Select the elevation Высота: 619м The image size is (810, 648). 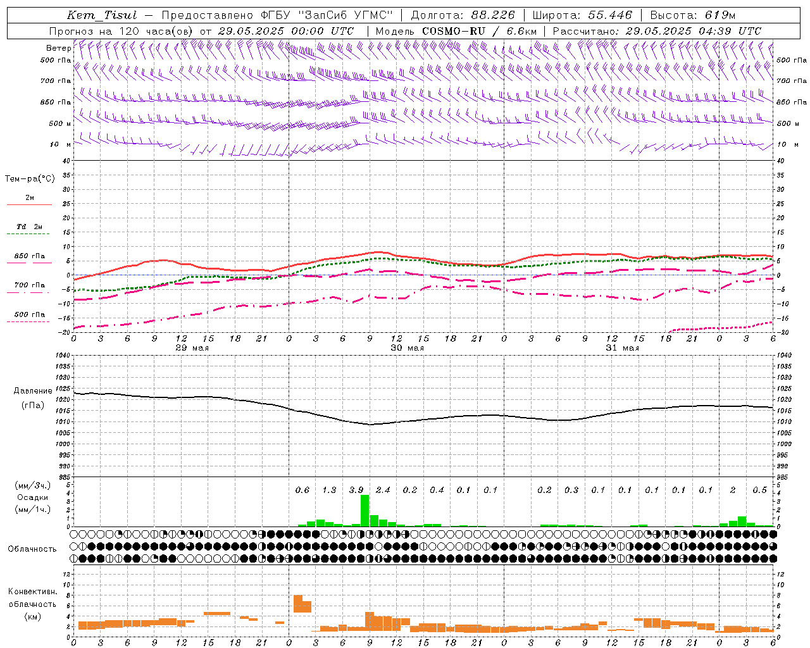point(693,15)
